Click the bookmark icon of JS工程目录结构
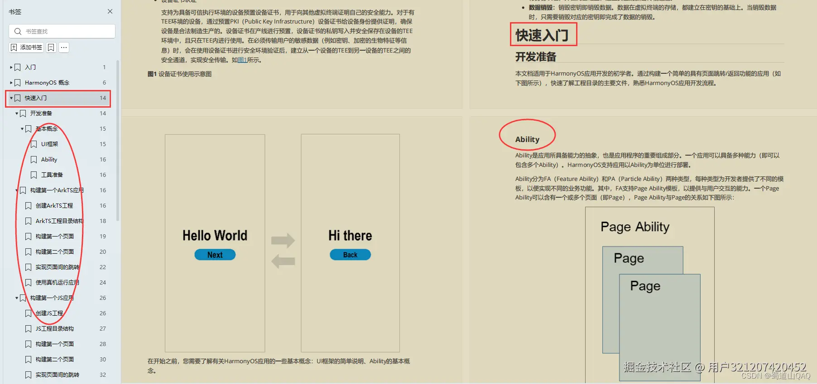This screenshot has width=817, height=384. click(29, 329)
